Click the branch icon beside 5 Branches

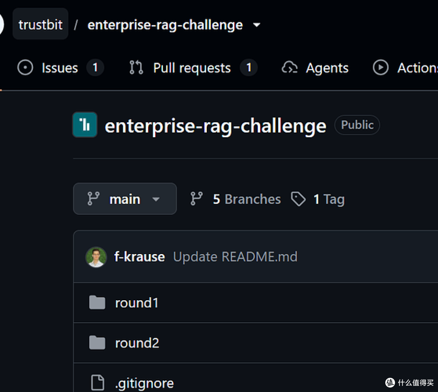point(196,199)
